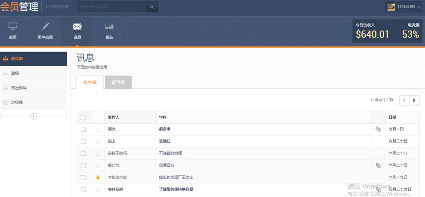Open the 报告 bar chart icon
Viewport: 425px width, 197px height.
(109, 27)
